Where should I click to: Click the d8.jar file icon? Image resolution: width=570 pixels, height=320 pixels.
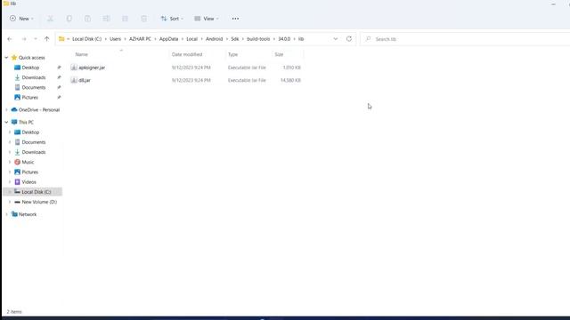point(74,80)
